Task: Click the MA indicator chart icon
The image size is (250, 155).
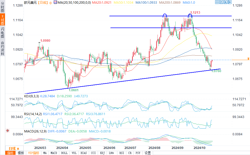Action: [x=55, y=2]
